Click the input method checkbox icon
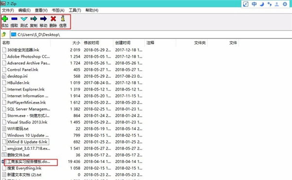The height and width of the screenshot is (180, 292). pos(246,4)
